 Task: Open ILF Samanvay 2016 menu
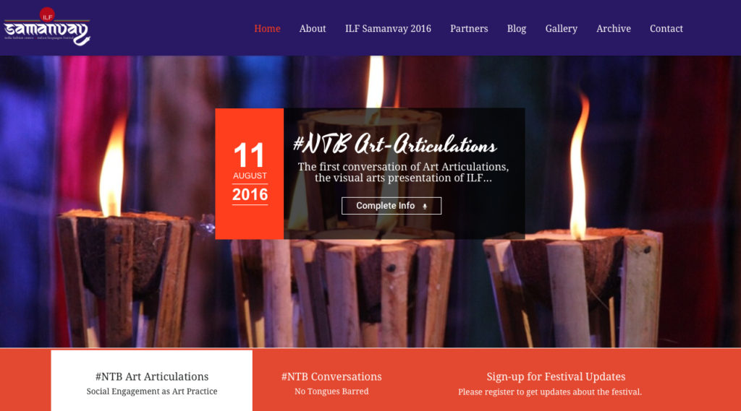pos(388,29)
